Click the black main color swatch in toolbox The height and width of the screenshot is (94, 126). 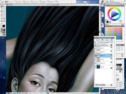pyautogui.click(x=4, y=26)
